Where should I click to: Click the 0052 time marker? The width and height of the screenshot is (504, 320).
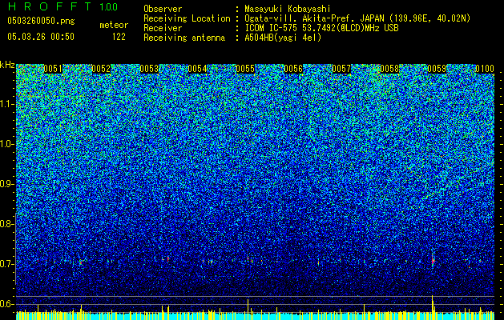[x=101, y=69]
